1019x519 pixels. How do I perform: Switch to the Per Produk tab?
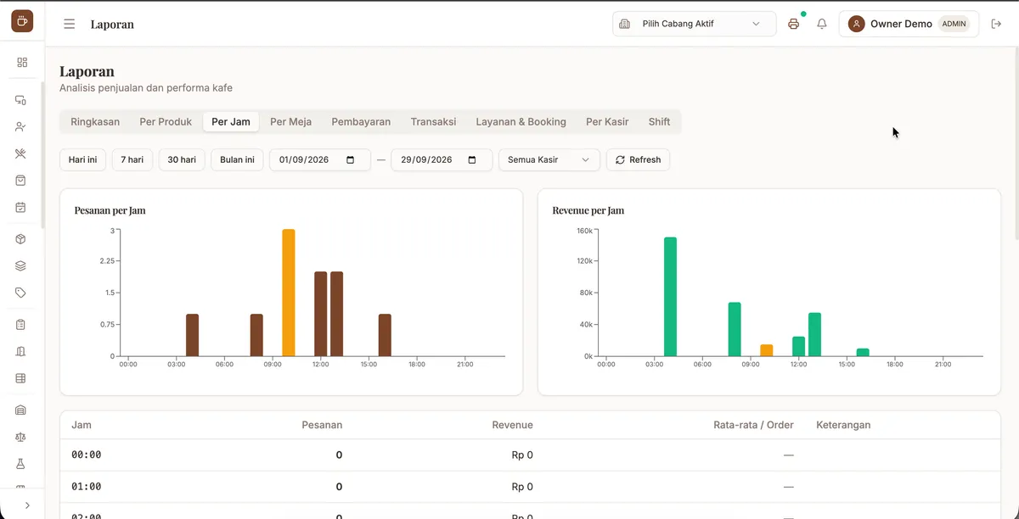[x=166, y=122]
